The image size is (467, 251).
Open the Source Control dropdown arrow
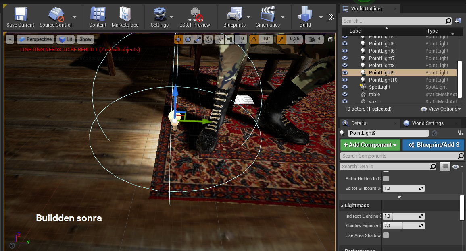pyautogui.click(x=75, y=17)
